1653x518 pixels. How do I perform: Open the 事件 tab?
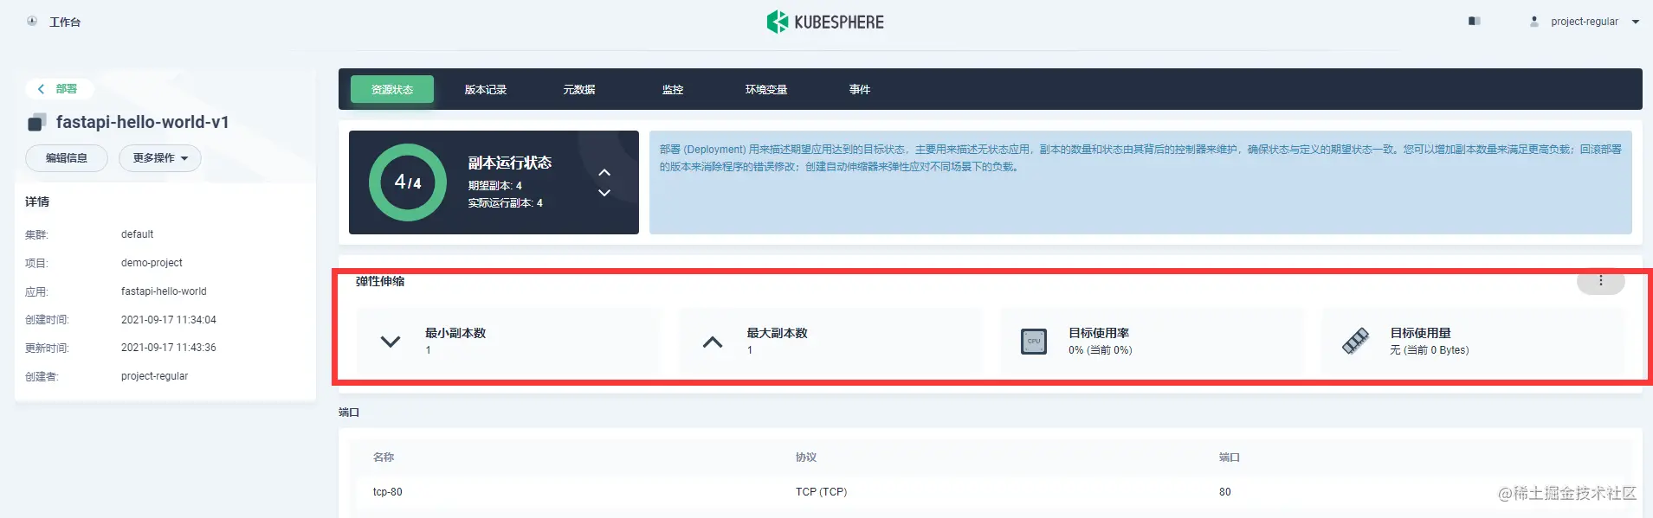pos(860,89)
